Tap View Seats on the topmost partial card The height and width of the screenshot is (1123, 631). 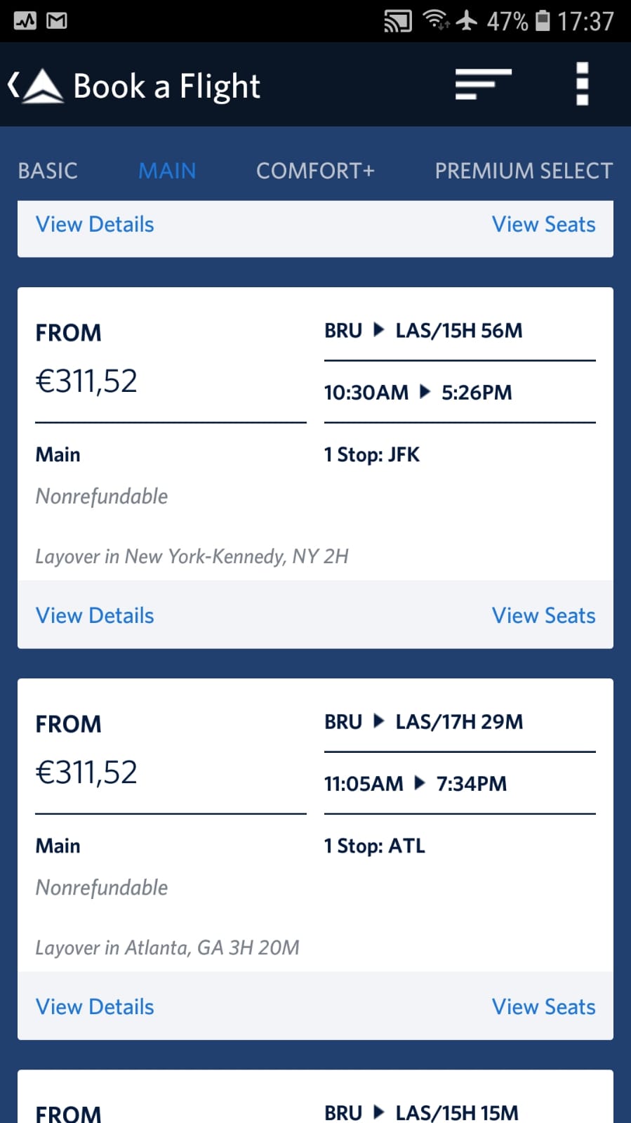tap(543, 225)
